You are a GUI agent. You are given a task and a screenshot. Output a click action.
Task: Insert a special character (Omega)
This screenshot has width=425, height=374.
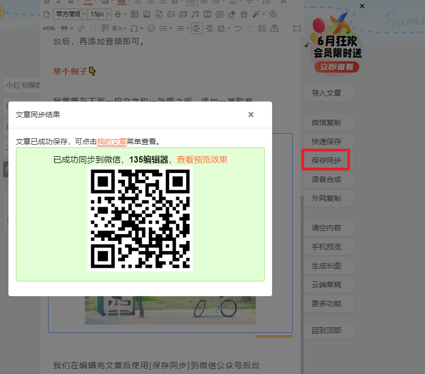pos(134,28)
